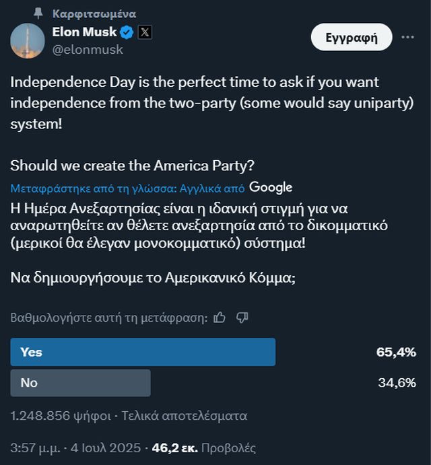The width and height of the screenshot is (431, 465).
Task: Click the 46,2 εκ. Προβολές views count
Action: pyautogui.click(x=203, y=448)
